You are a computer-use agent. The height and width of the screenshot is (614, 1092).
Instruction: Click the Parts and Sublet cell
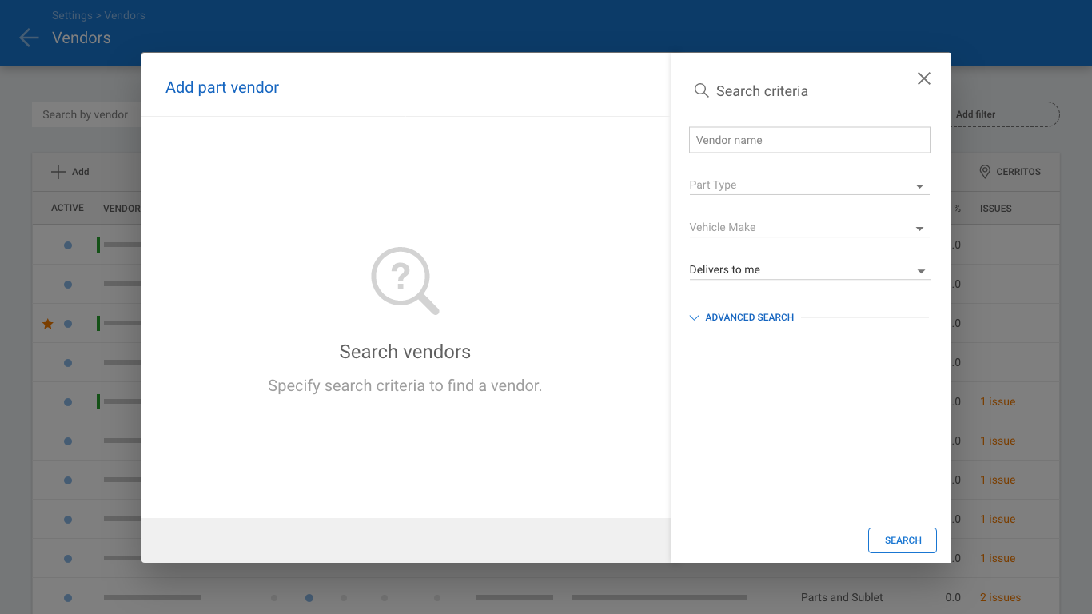(x=842, y=597)
